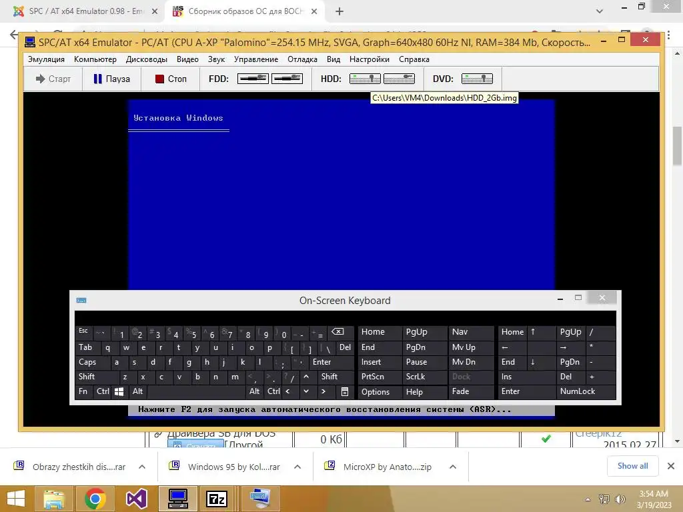This screenshot has width=683, height=512.
Task: Click the up arrow key beside right Shift
Action: pos(306,377)
